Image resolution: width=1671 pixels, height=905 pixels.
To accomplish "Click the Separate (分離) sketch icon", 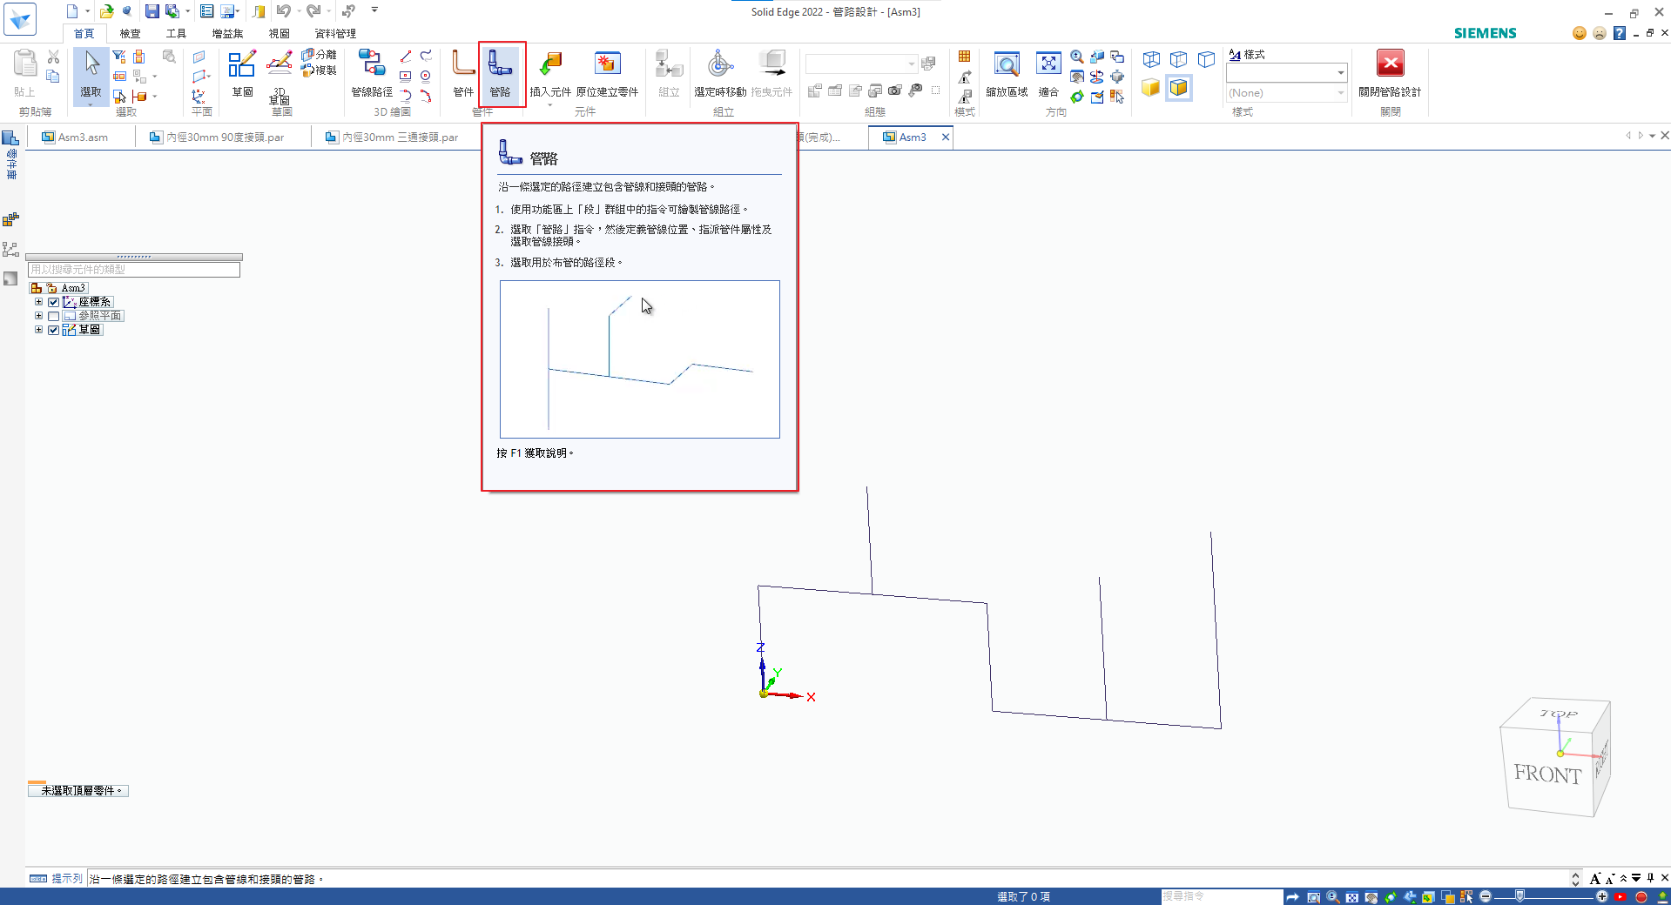I will pyautogui.click(x=319, y=55).
